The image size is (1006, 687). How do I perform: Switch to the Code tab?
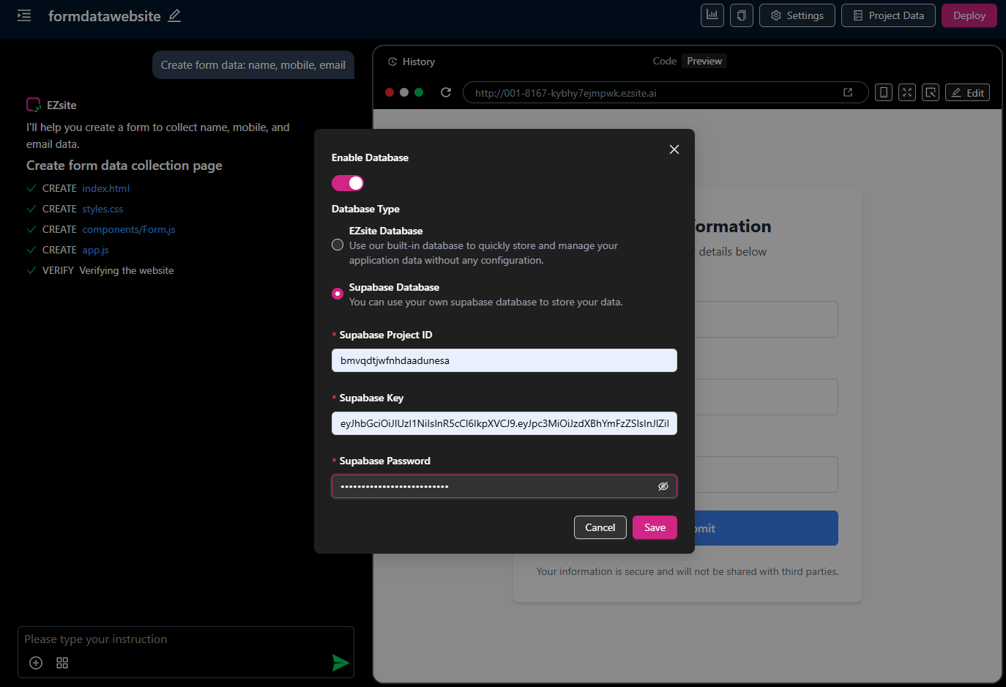(x=665, y=61)
